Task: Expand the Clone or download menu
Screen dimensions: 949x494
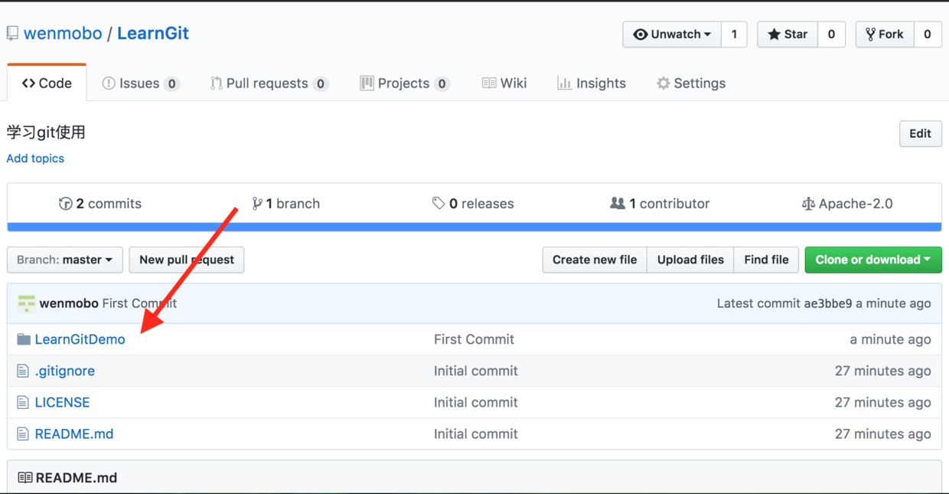Action: pyautogui.click(x=872, y=260)
